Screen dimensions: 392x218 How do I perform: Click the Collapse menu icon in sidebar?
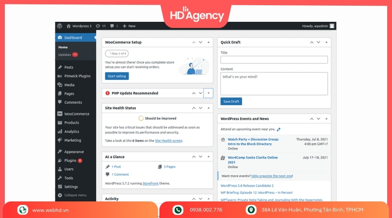coord(60,195)
